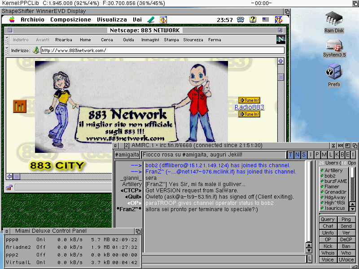This screenshot has width=359, height=269.
Task: Click Ricarica in Netscape toolbar
Action: [x=64, y=40]
